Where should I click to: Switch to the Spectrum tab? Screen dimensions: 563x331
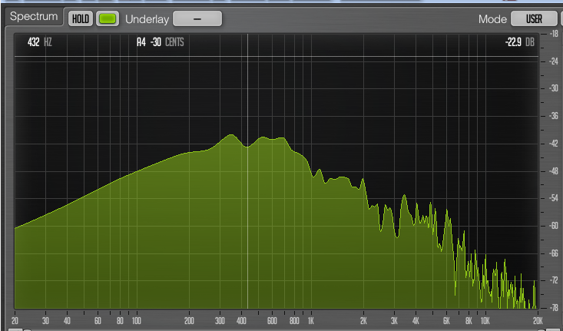pyautogui.click(x=34, y=17)
